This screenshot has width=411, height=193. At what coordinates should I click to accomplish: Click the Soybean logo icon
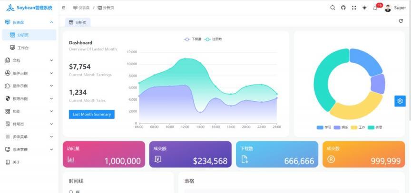point(10,8)
